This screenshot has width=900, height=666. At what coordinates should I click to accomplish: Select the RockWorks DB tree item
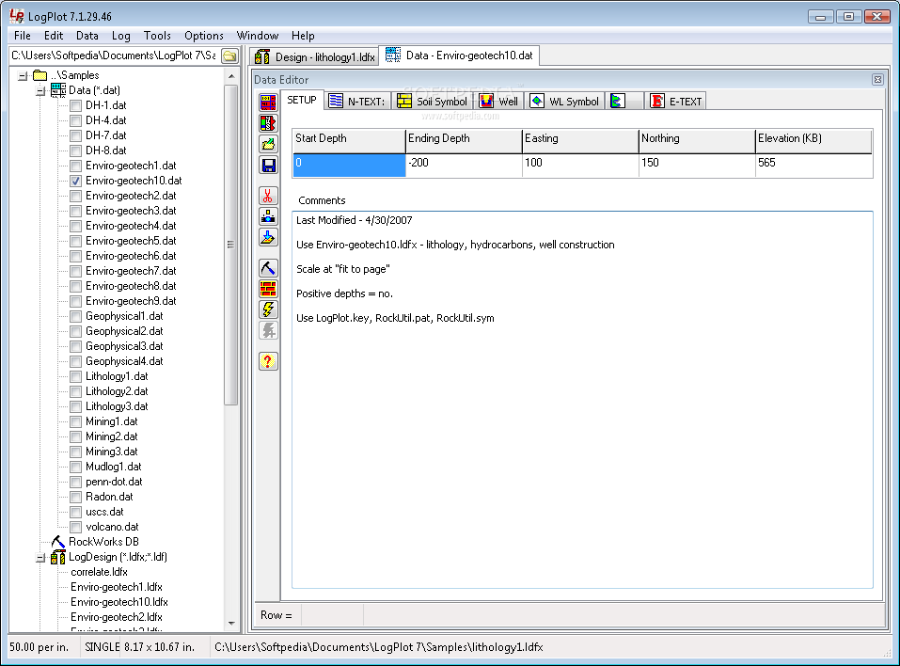(103, 542)
